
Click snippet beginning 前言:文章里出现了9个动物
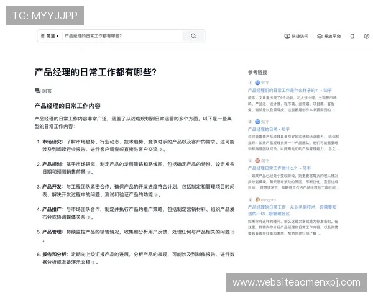(292, 104)
